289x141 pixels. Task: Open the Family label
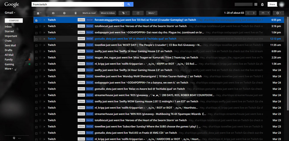9,60
